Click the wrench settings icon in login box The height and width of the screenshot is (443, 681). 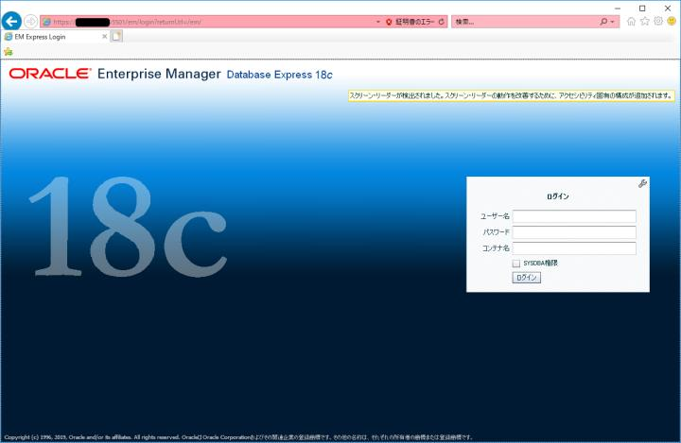(642, 183)
